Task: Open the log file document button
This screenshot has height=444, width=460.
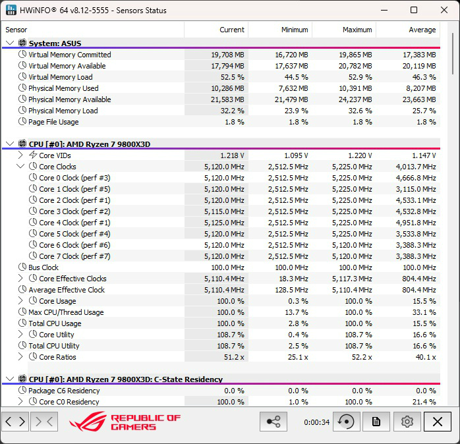Action: point(376,422)
